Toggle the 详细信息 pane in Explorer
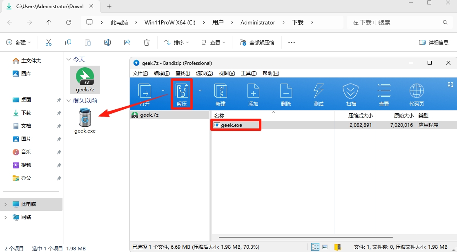The image size is (457, 252). (434, 42)
